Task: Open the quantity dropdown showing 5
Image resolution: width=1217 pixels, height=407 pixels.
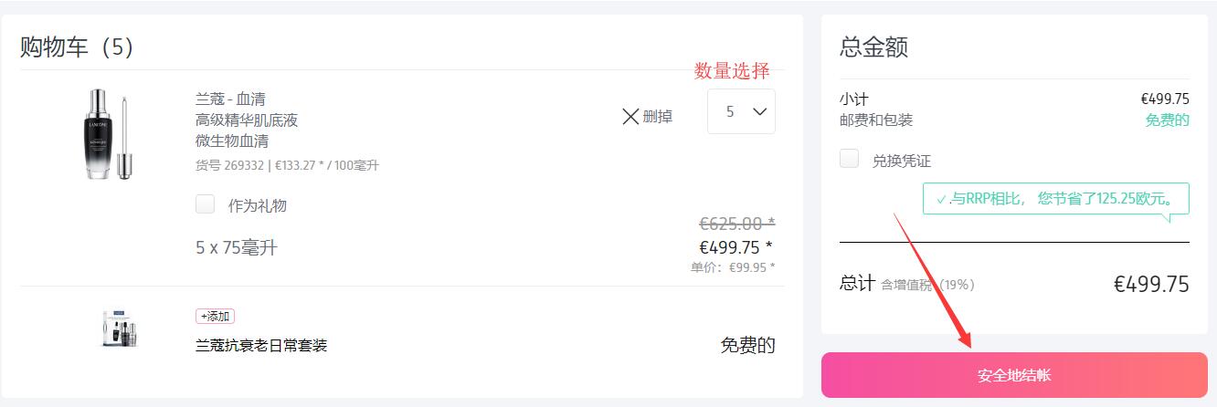Action: point(741,111)
